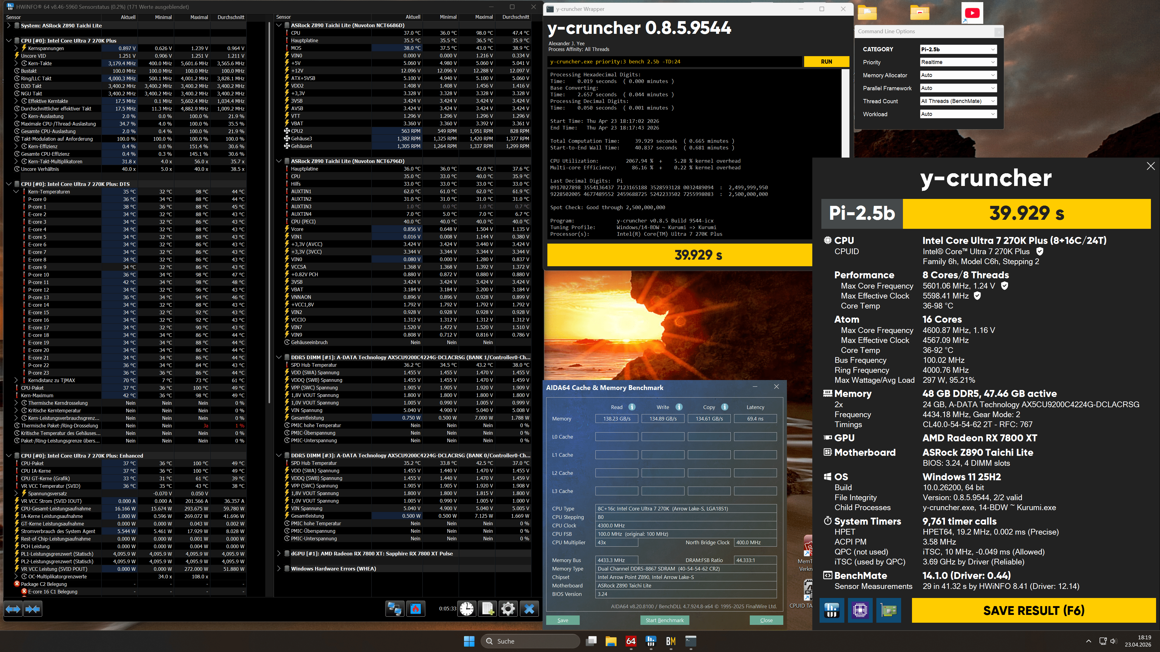Click SAVE RESULT (F6) button
This screenshot has width=1160, height=652.
pyautogui.click(x=1033, y=611)
